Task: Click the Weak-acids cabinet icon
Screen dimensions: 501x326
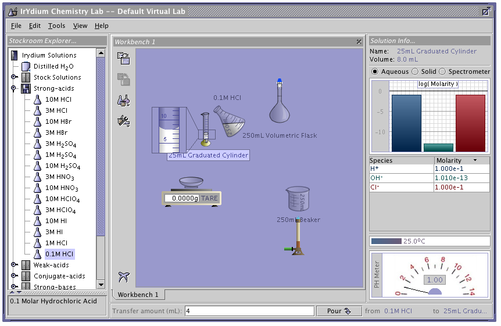Action: pyautogui.click(x=26, y=265)
